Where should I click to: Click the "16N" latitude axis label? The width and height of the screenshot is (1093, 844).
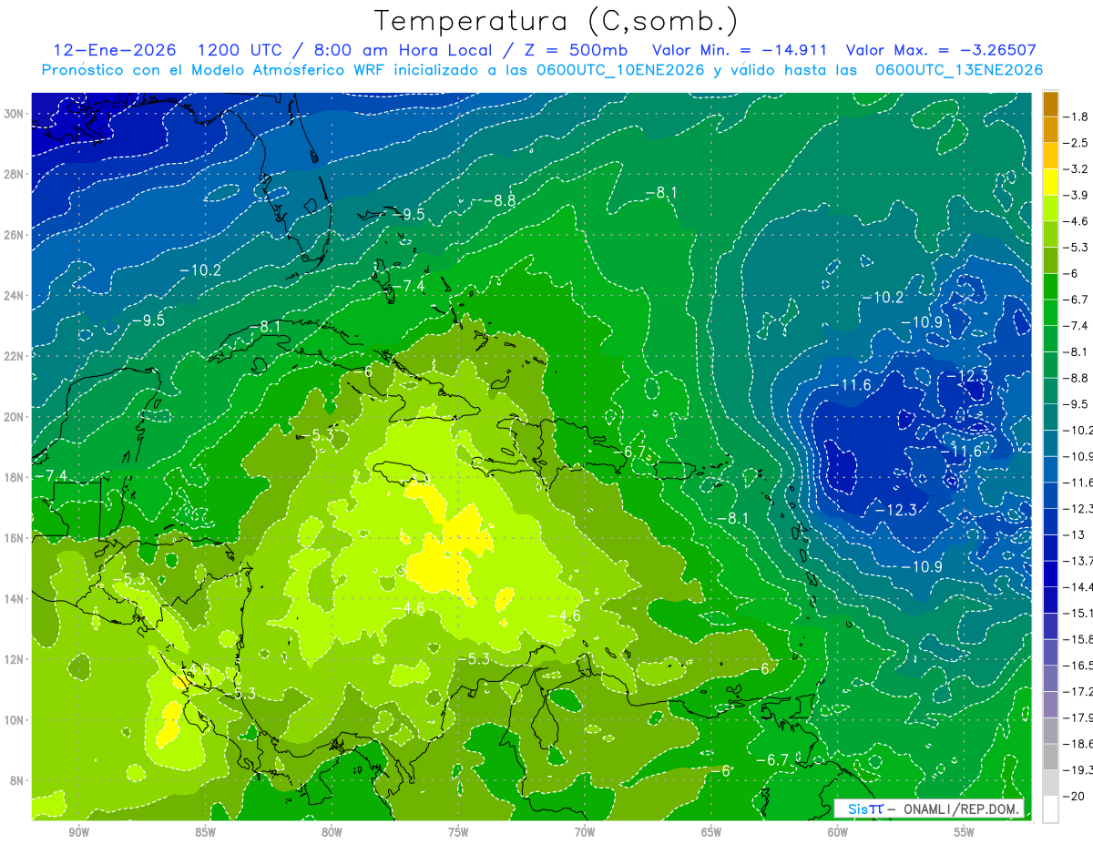coord(15,538)
